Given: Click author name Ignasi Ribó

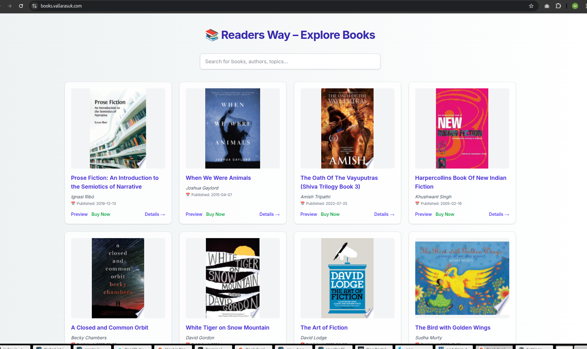Looking at the screenshot, I should coord(82,197).
